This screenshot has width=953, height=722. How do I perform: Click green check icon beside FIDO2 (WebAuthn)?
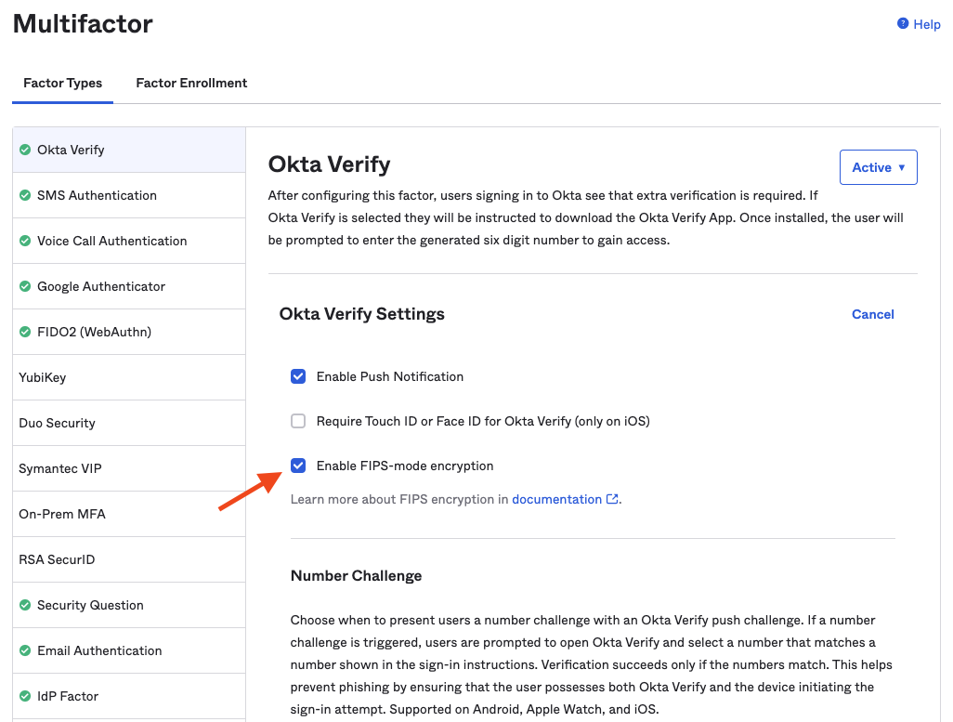coord(25,332)
